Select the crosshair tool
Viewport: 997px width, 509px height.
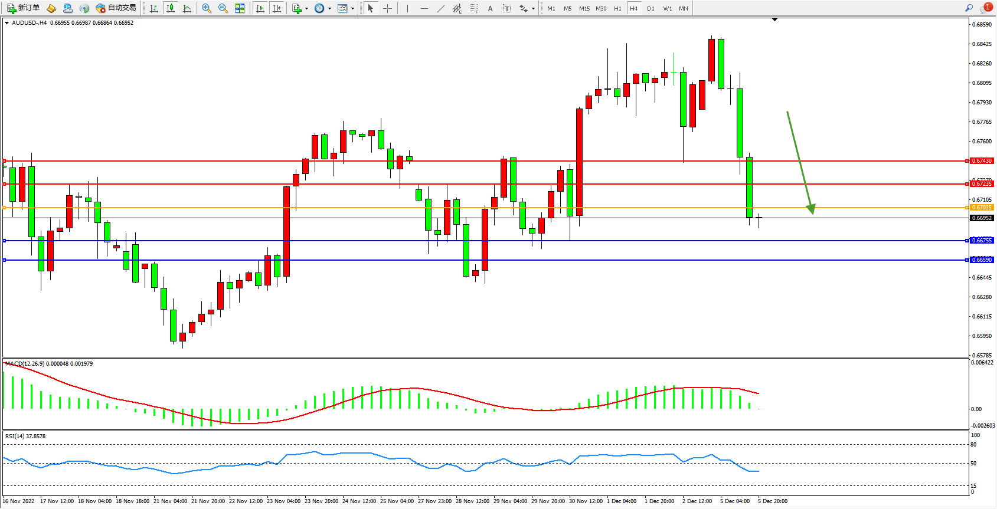[387, 8]
